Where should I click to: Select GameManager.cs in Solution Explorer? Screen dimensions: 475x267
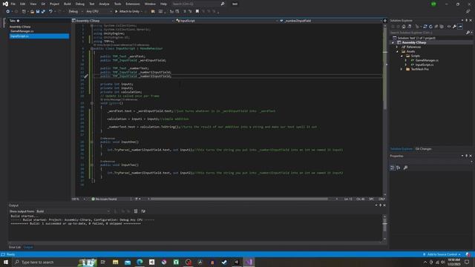427,60
